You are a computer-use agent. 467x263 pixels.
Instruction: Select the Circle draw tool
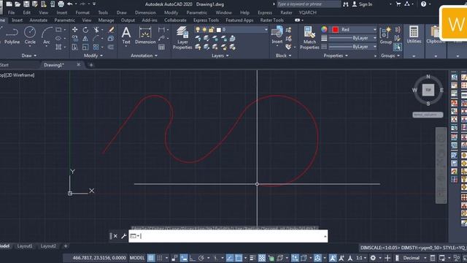(30, 35)
